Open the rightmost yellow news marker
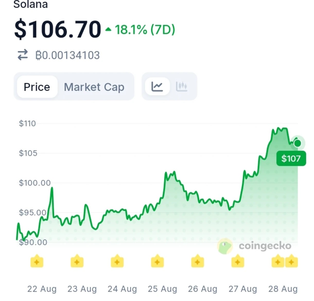The height and width of the screenshot is (301, 314). pos(292,261)
